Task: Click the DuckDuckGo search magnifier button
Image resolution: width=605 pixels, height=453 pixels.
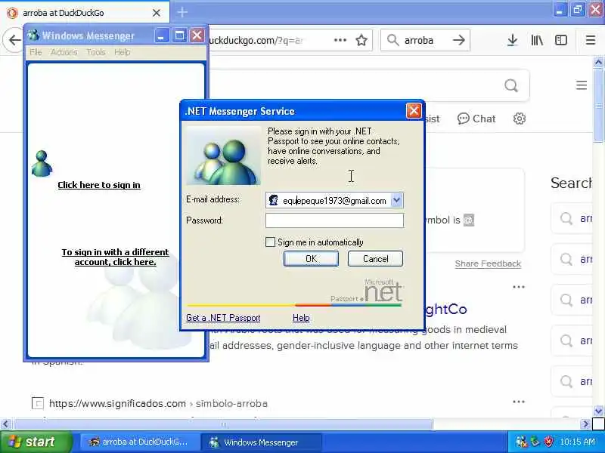Action: pos(511,85)
